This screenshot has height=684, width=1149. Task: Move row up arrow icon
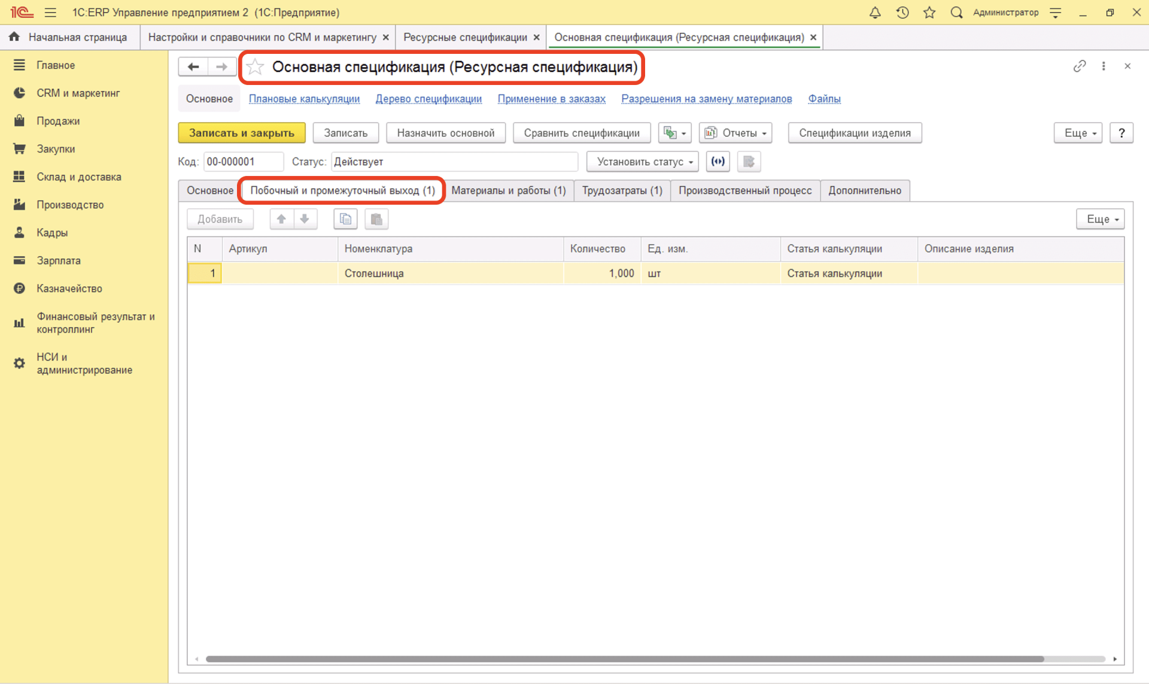click(x=281, y=219)
